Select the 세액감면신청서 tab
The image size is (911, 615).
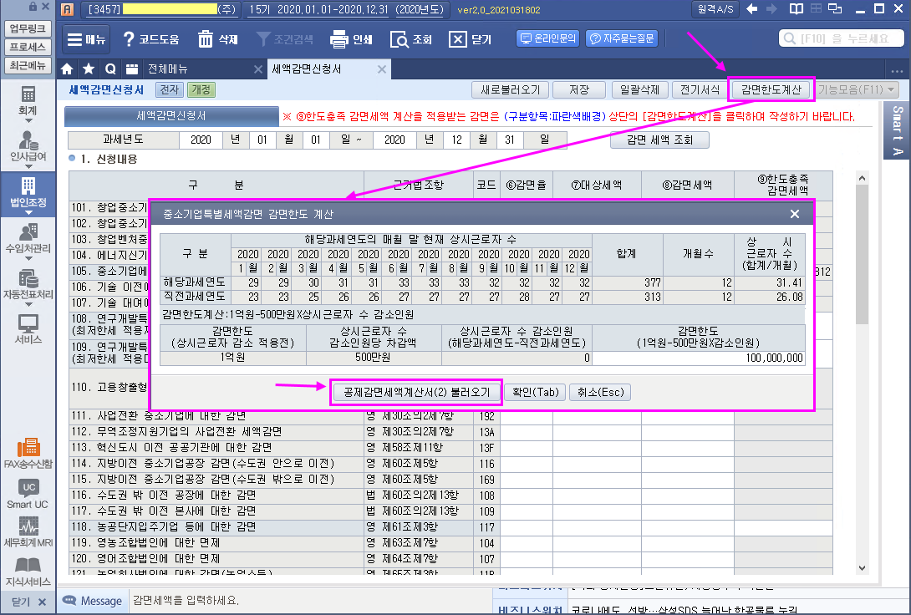pos(306,69)
